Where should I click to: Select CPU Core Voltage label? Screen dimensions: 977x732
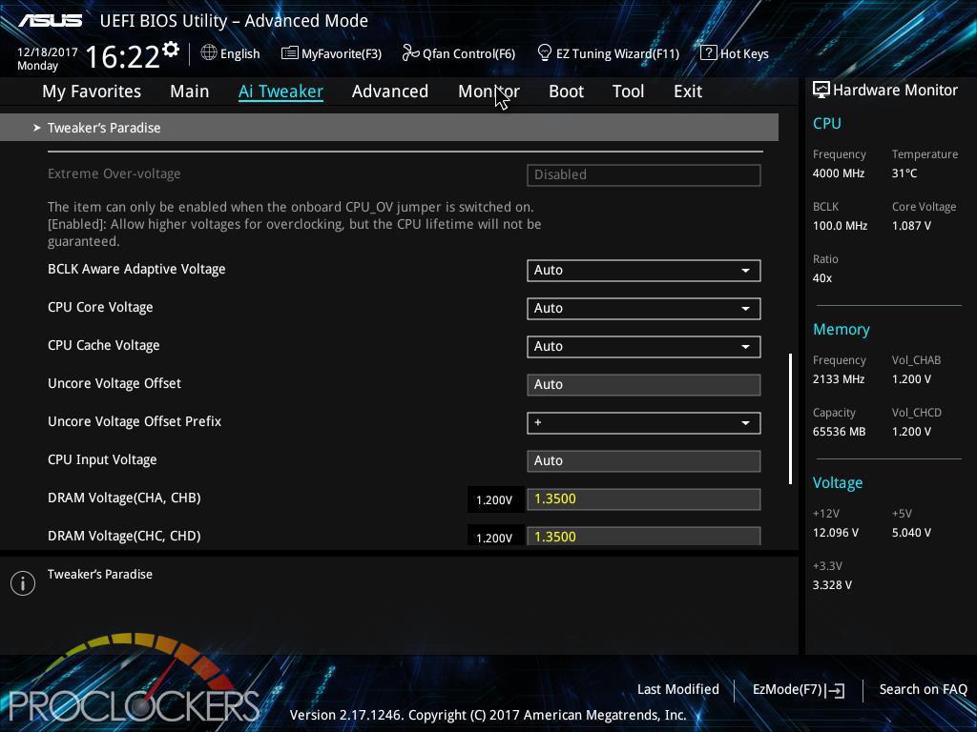point(100,307)
